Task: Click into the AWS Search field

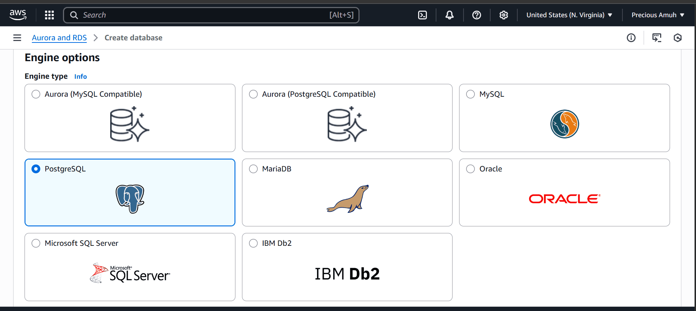Action: click(x=211, y=15)
